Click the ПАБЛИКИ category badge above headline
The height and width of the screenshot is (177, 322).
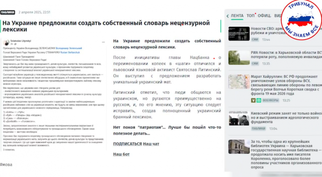[7, 12]
